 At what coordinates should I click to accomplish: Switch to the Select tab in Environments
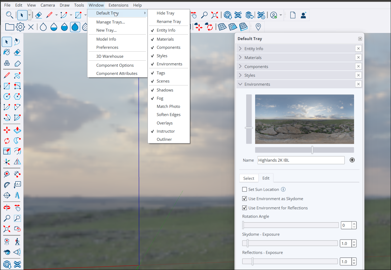click(249, 178)
